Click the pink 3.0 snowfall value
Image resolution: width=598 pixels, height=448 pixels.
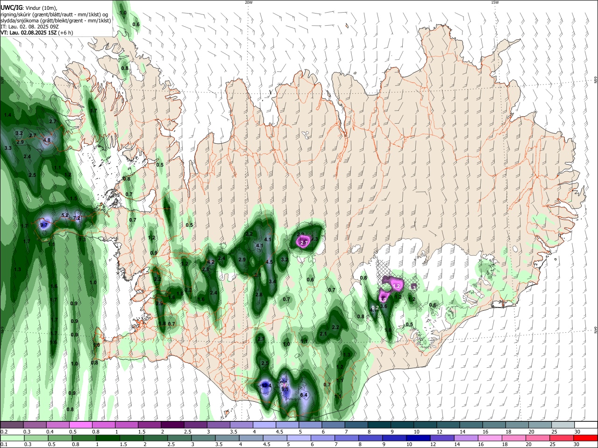[x=383, y=299]
